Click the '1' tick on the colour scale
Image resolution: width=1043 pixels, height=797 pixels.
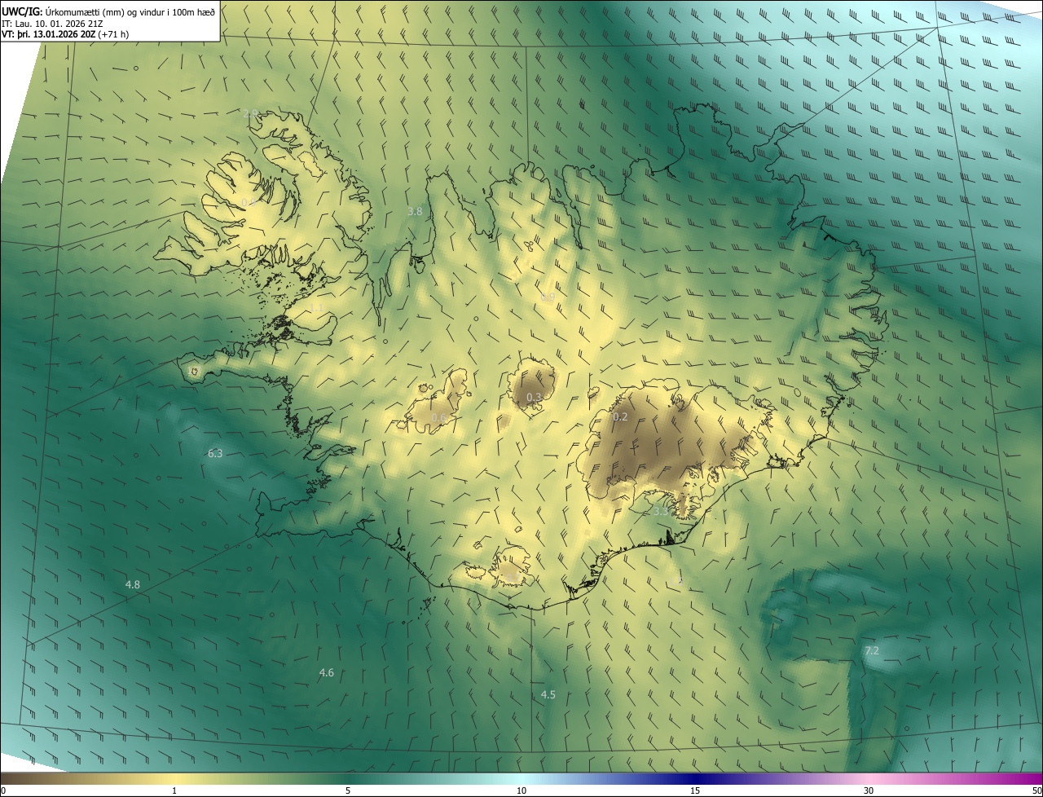(174, 790)
